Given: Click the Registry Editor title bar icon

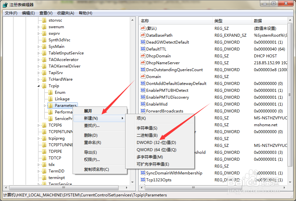Looking at the screenshot, I should (5, 5).
